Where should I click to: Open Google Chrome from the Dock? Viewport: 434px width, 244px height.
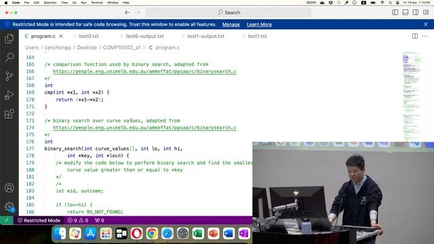point(152,233)
